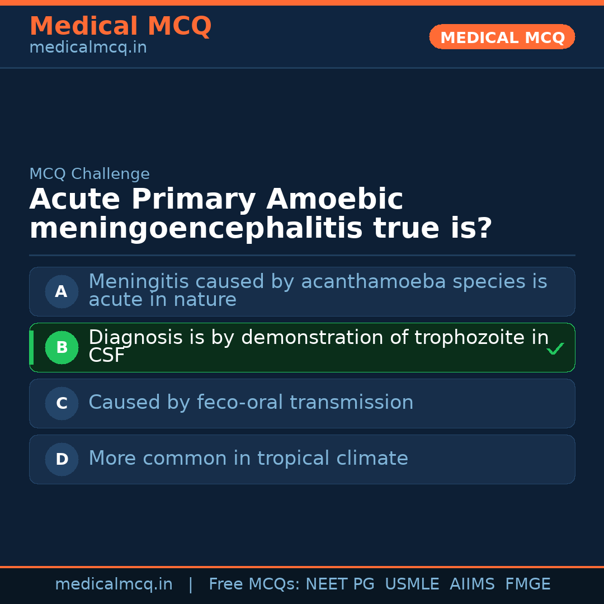Click FMGE in the footer

click(527, 584)
